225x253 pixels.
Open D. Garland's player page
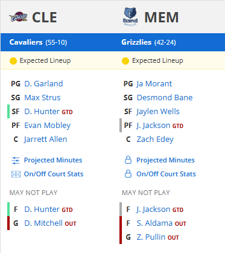43,83
